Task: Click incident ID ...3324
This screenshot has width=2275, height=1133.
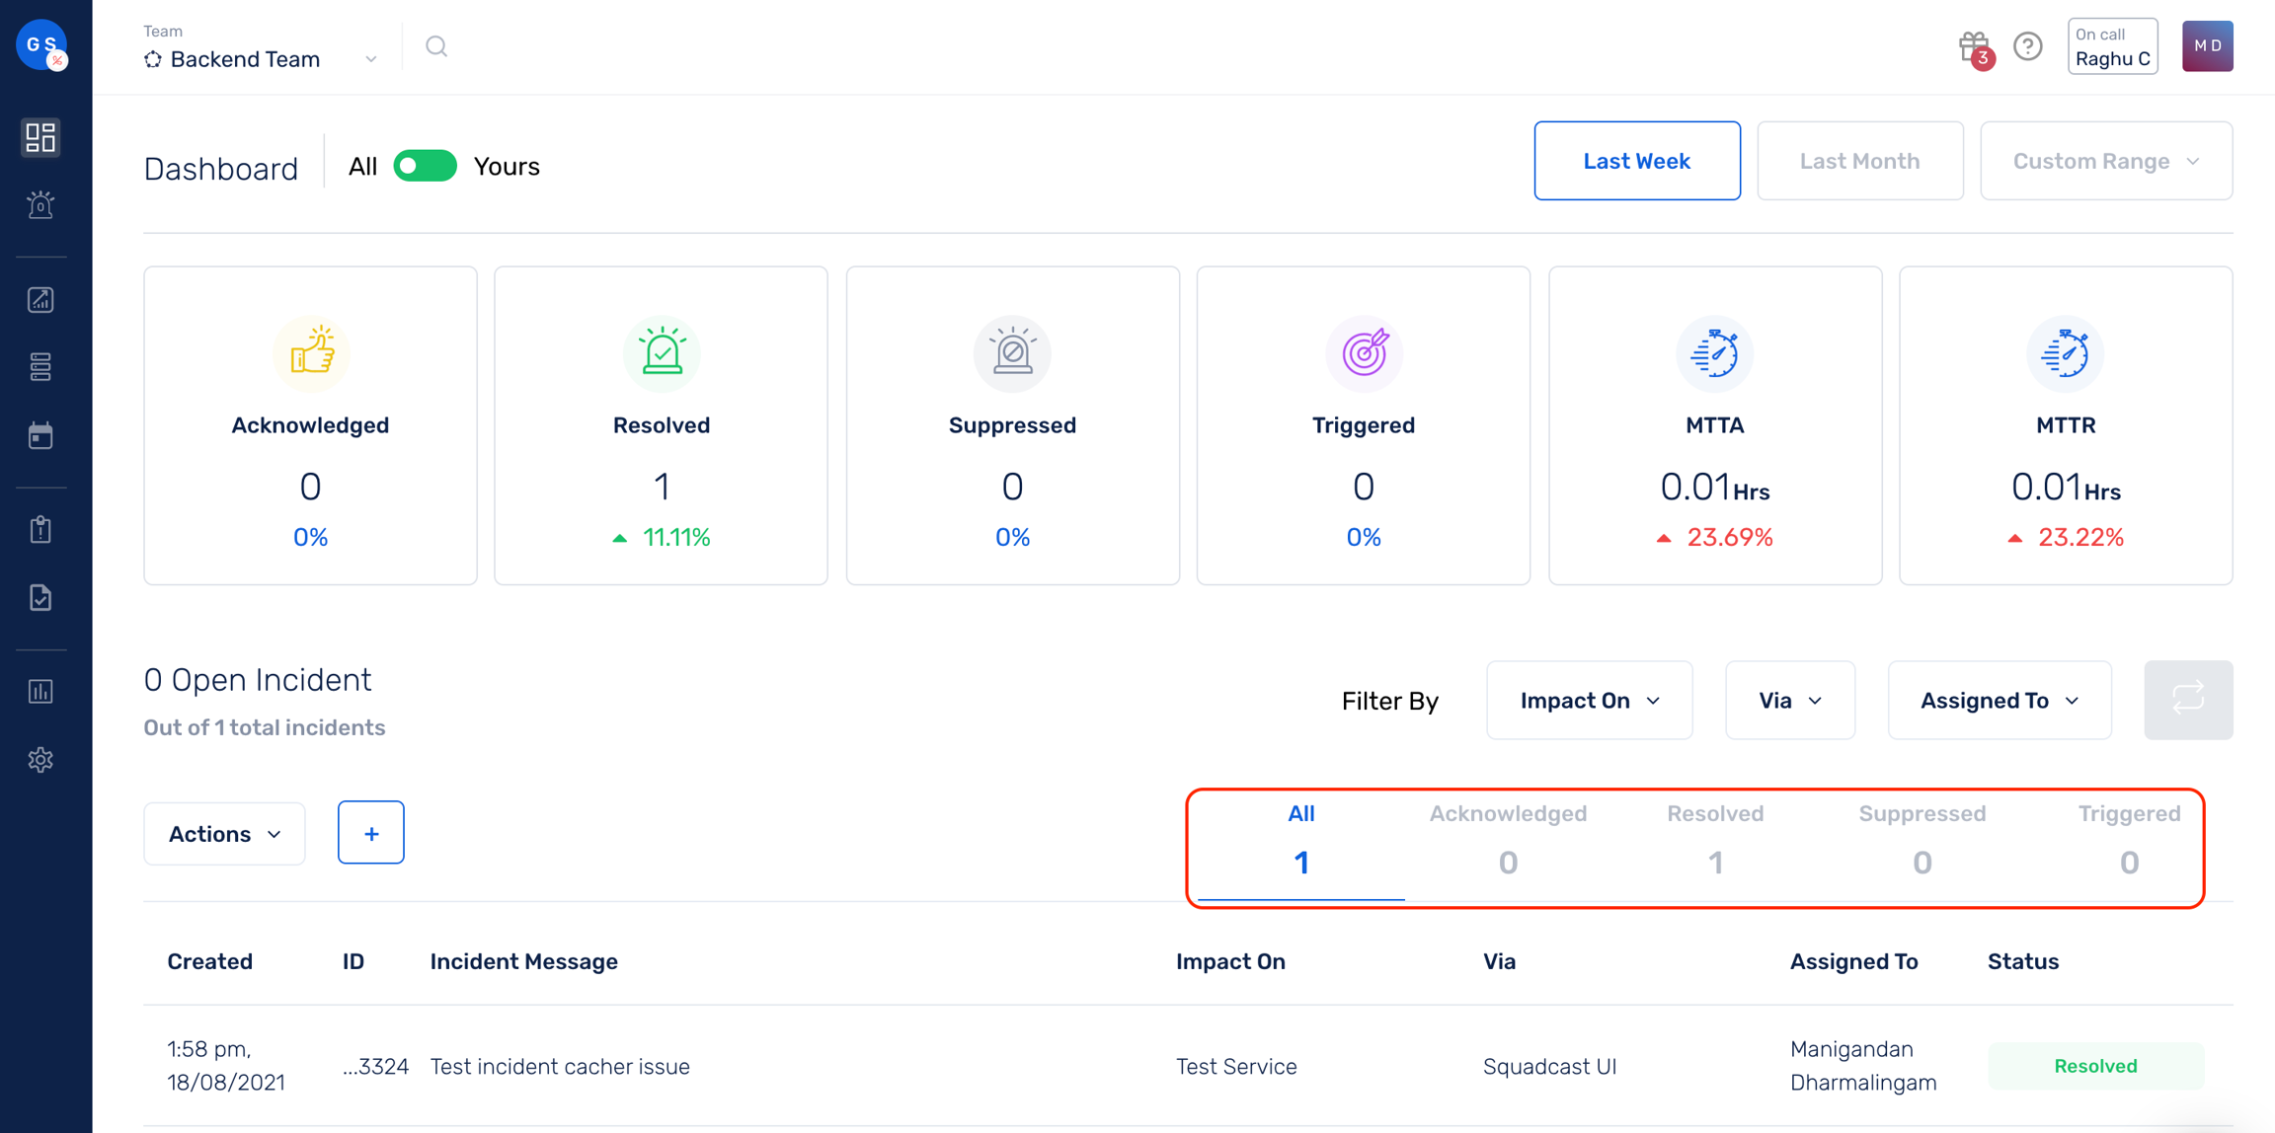Action: [375, 1066]
